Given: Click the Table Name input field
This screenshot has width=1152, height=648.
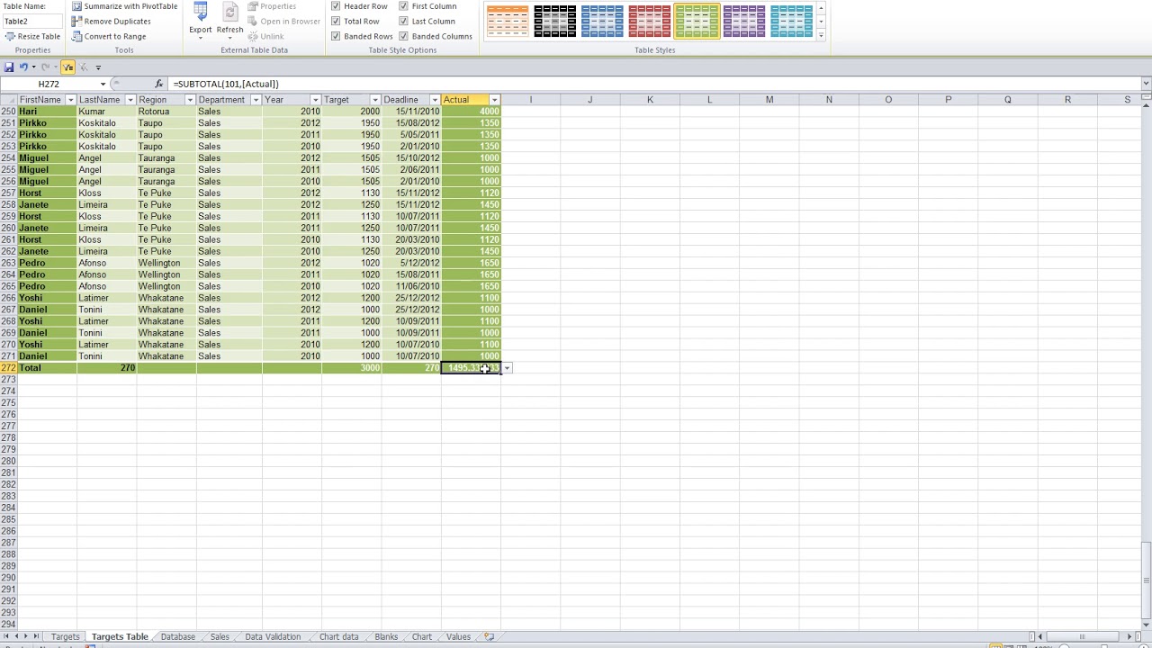Looking at the screenshot, I should point(31,21).
